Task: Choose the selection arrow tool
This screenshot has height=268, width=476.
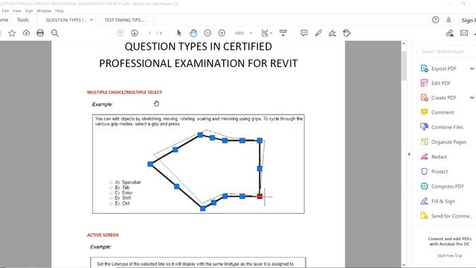Action: [179, 33]
